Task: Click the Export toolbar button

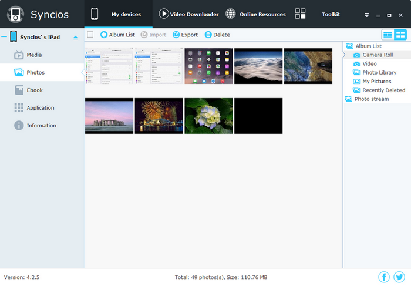Action: pyautogui.click(x=185, y=35)
